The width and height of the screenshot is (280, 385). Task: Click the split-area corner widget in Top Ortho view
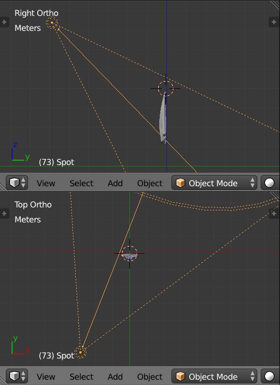point(275,196)
